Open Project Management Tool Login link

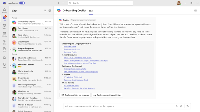pos(86,60)
